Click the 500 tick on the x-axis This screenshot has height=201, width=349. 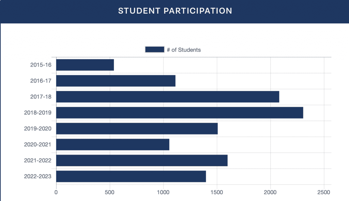click(x=110, y=192)
